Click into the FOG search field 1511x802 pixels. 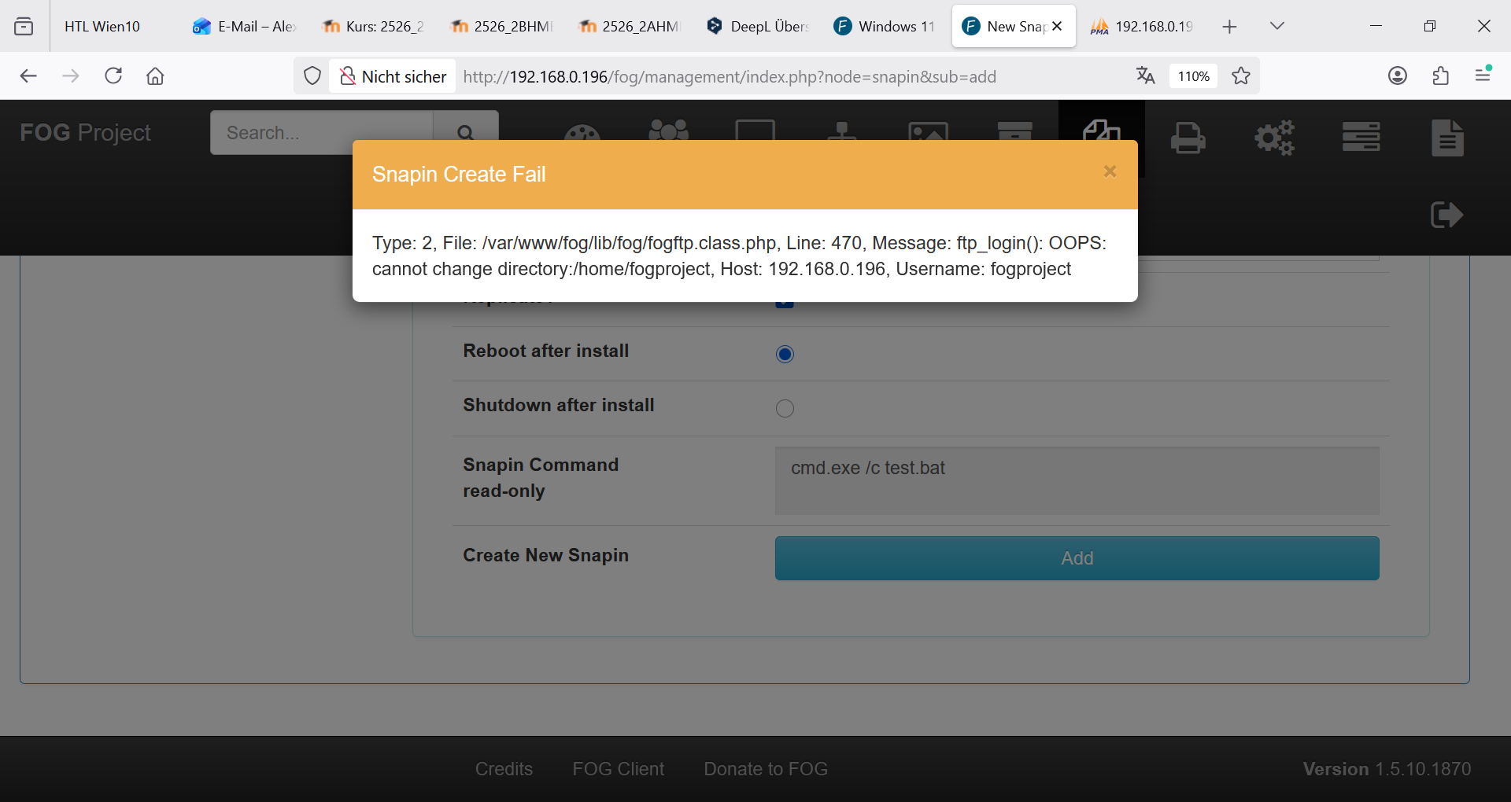click(321, 132)
